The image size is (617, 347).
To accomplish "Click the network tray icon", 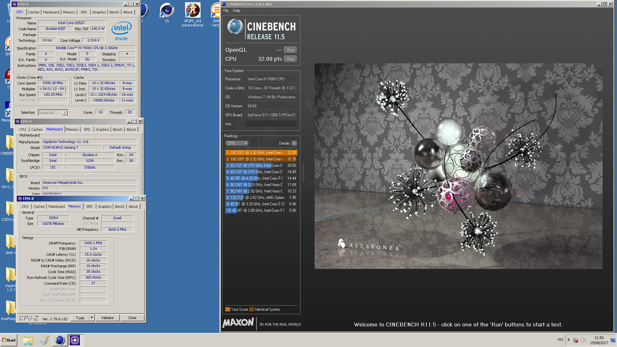I will coord(576,340).
